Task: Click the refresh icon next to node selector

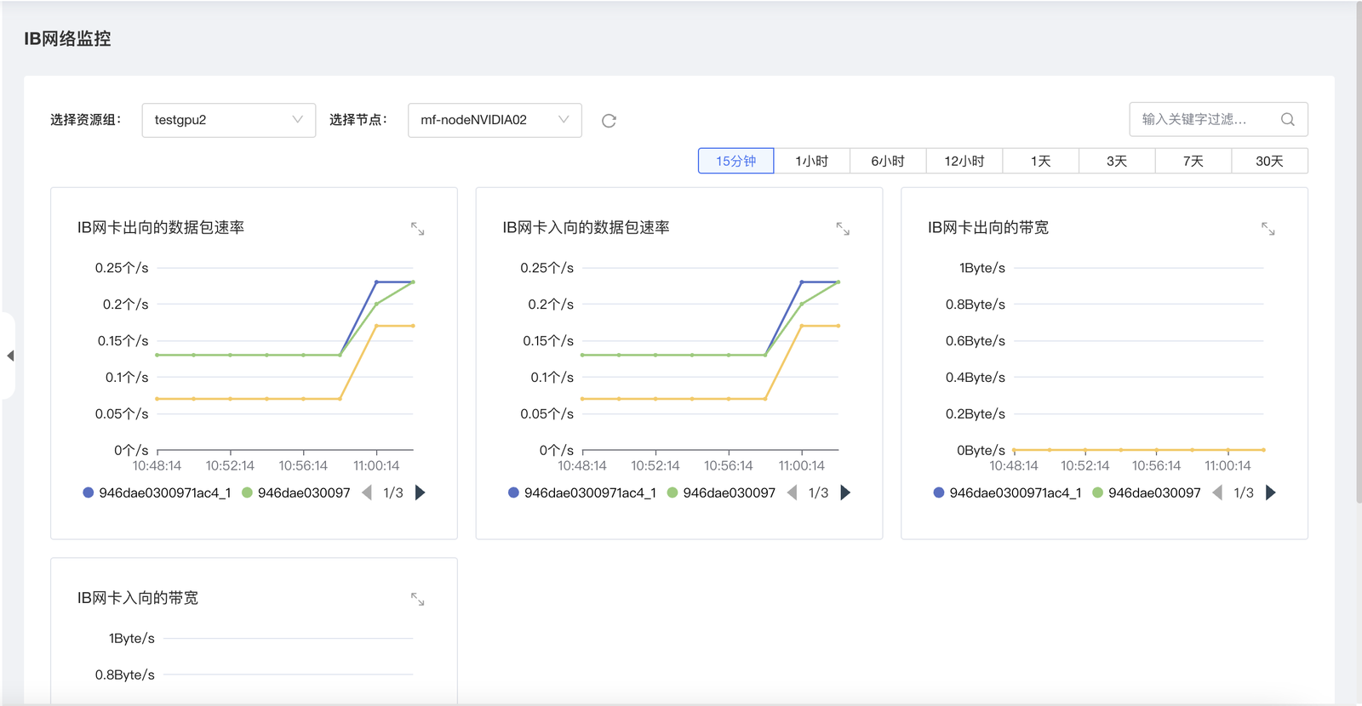Action: (609, 121)
